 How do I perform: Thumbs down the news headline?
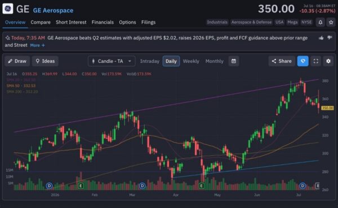[x=330, y=38]
